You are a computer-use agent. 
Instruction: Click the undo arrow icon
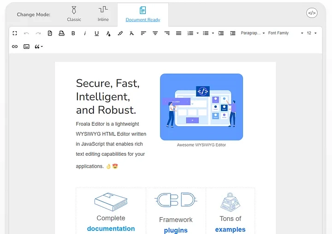point(26,33)
